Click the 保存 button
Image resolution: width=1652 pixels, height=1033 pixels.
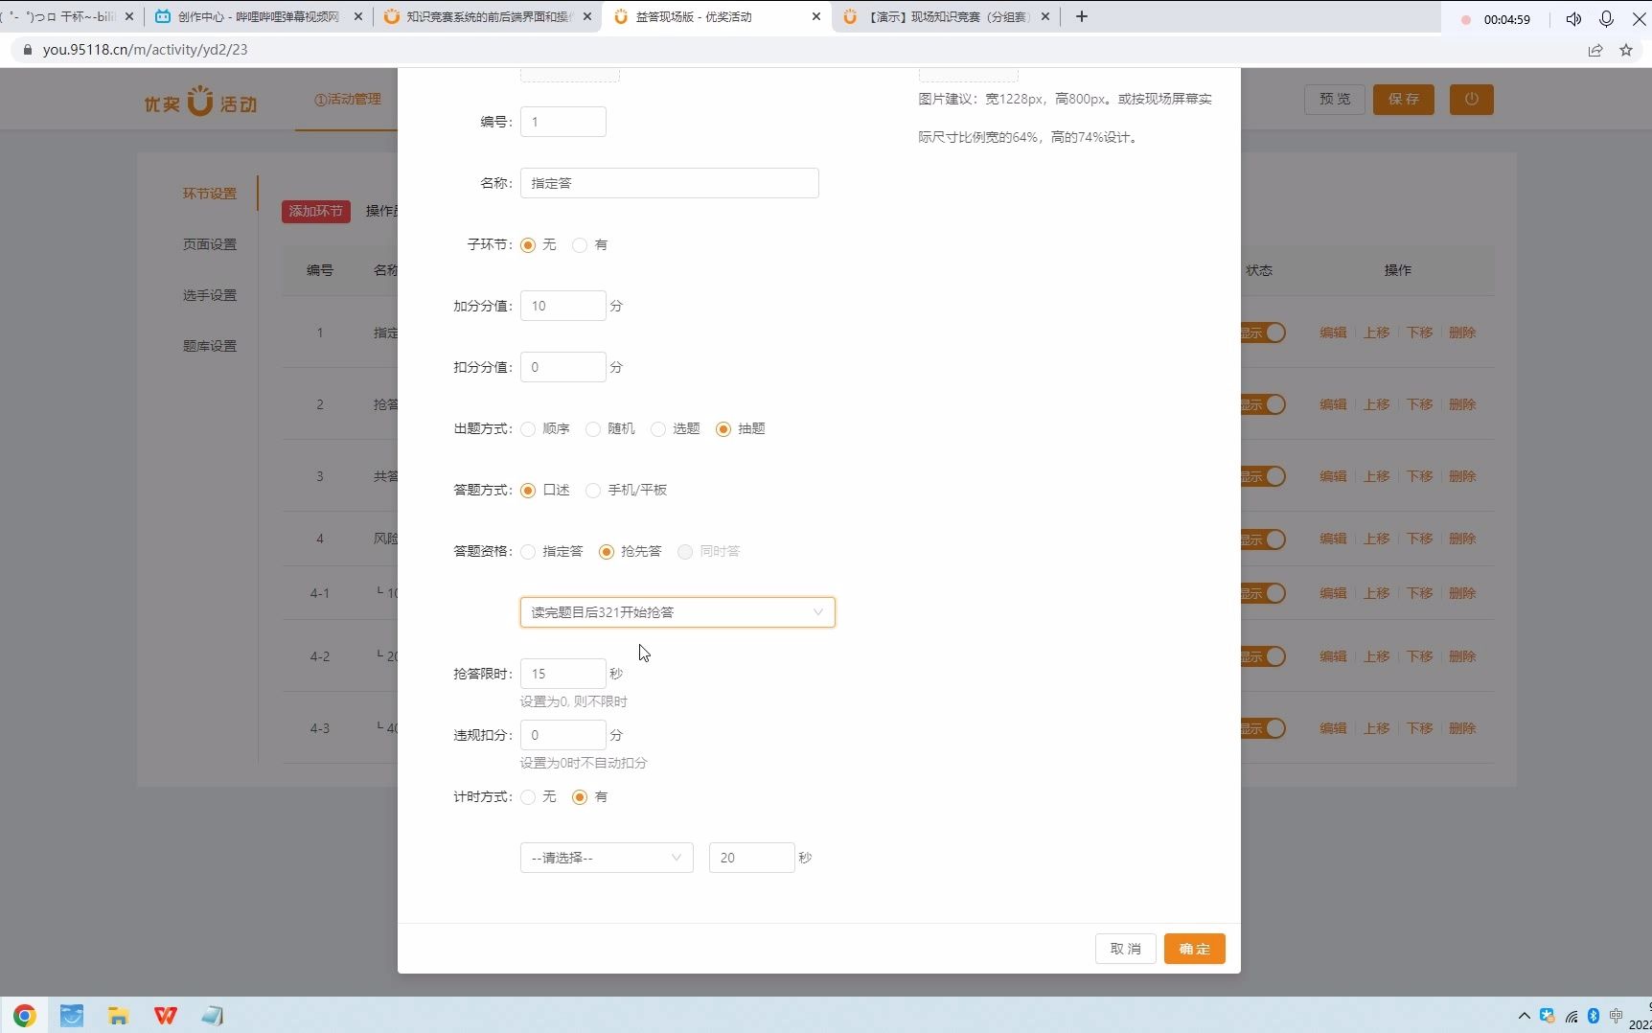tap(1403, 100)
